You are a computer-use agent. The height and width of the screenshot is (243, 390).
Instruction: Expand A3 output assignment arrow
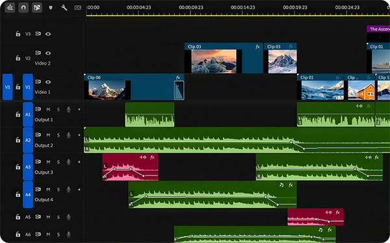tap(79, 162)
